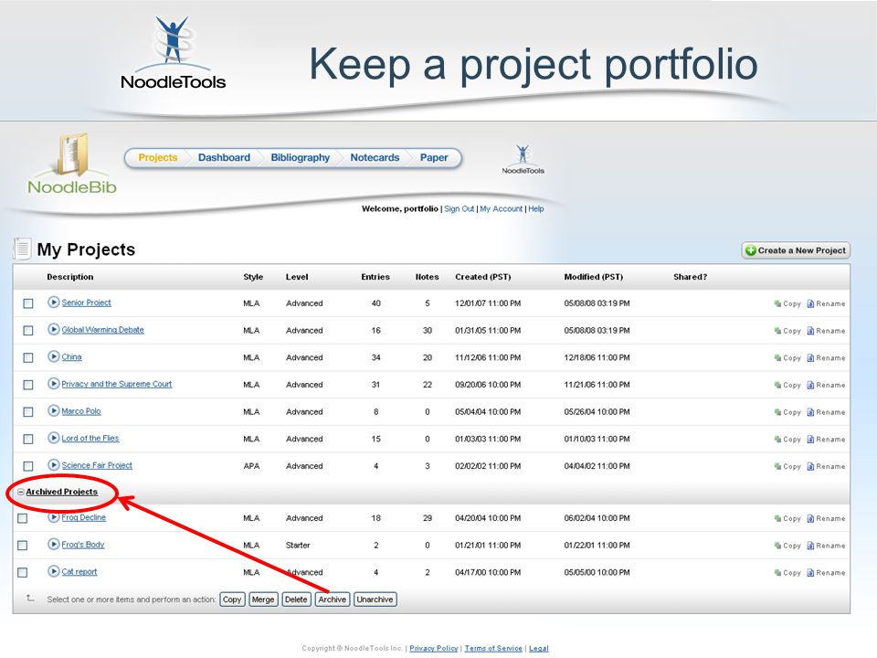The height and width of the screenshot is (658, 877).
Task: Click the NoodleBib folder logo
Action: point(72,164)
